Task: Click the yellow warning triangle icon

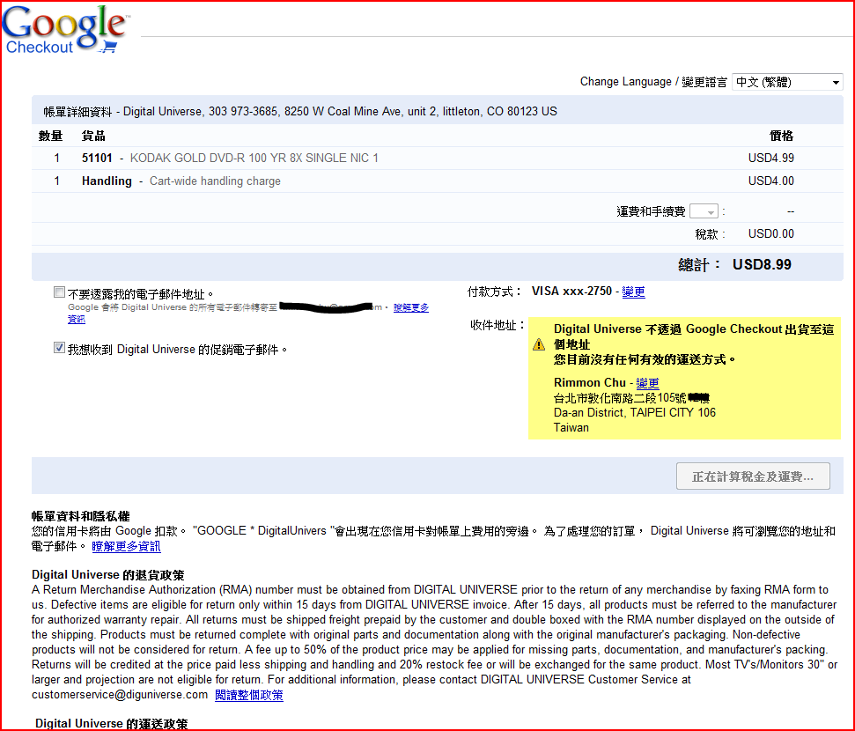Action: pos(539,344)
